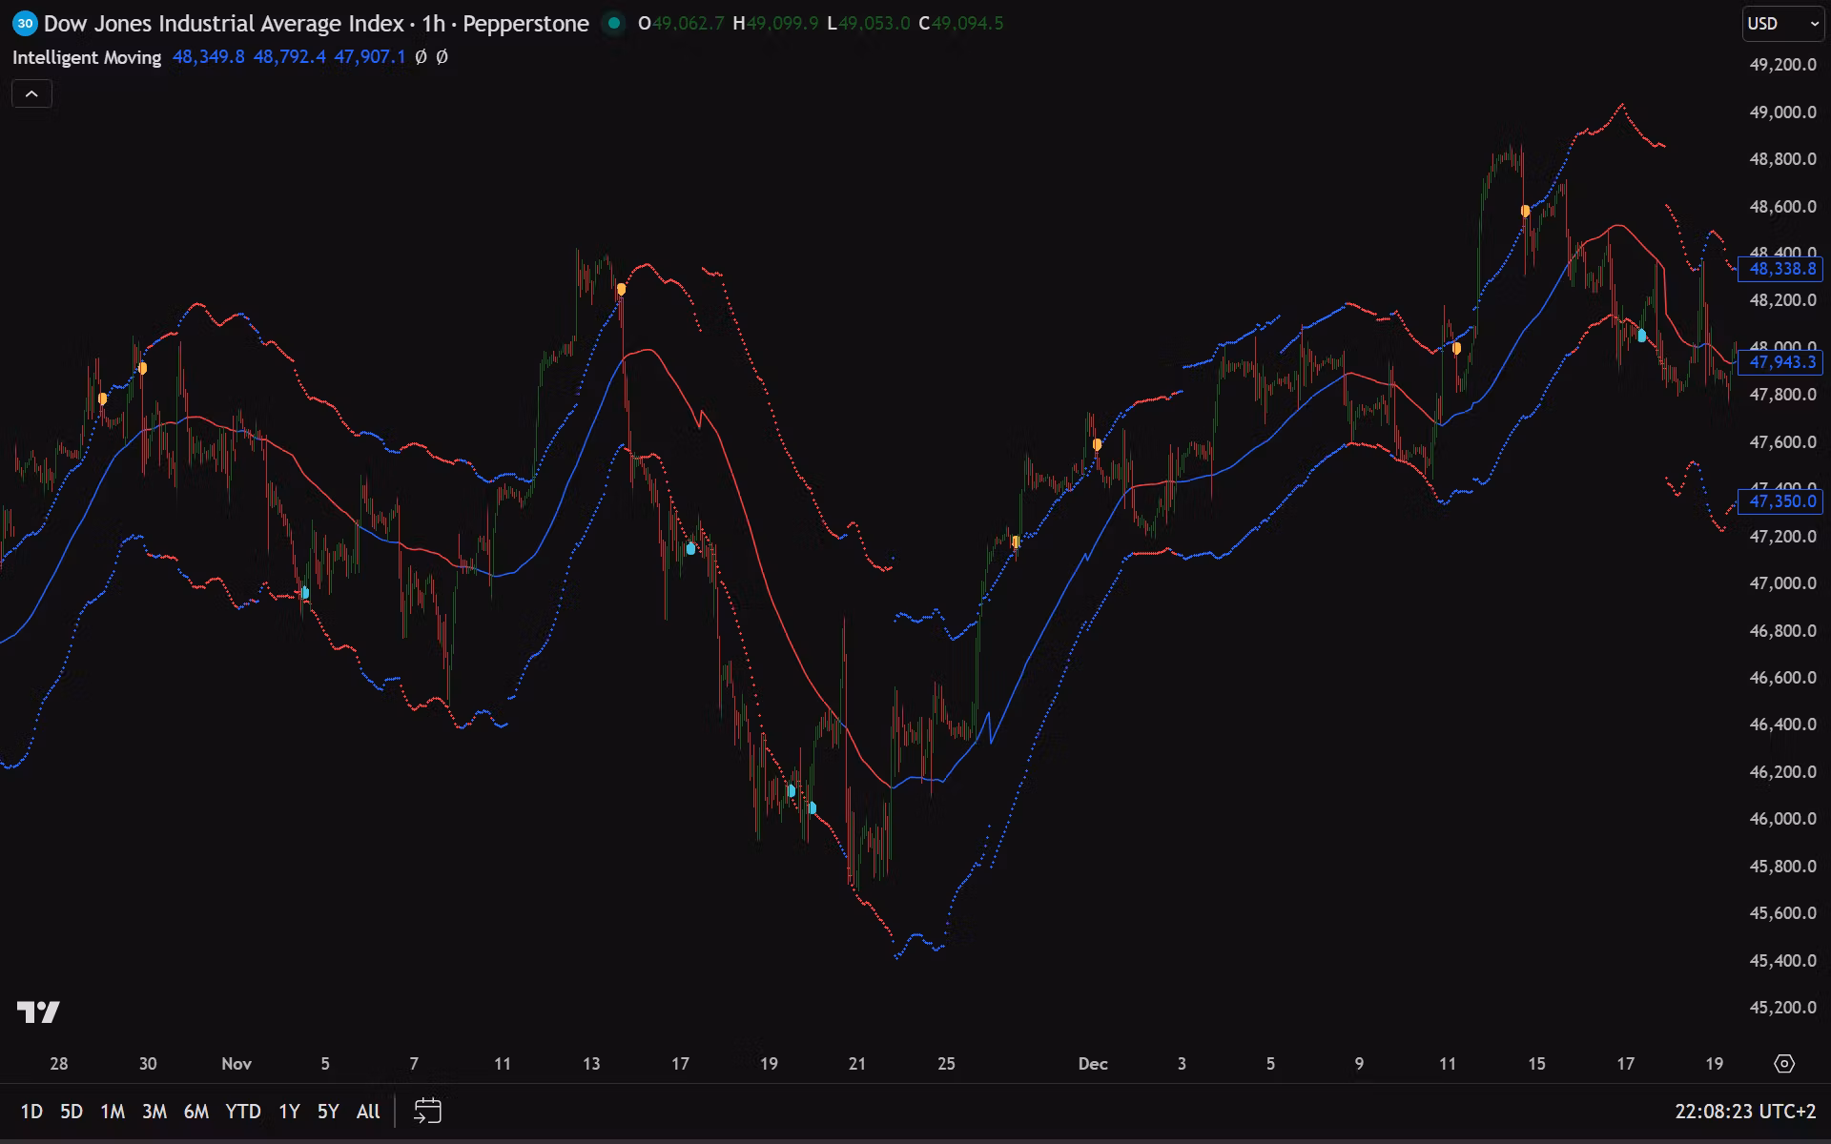Switch to YTD time range
This screenshot has height=1144, width=1831.
tap(242, 1112)
